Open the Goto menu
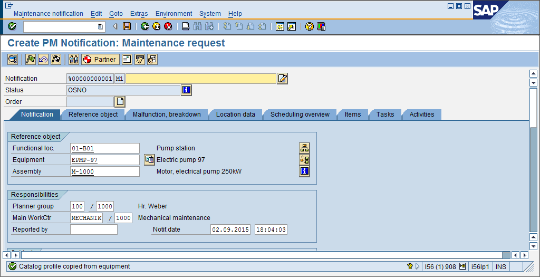This screenshot has height=277, width=540. click(116, 14)
